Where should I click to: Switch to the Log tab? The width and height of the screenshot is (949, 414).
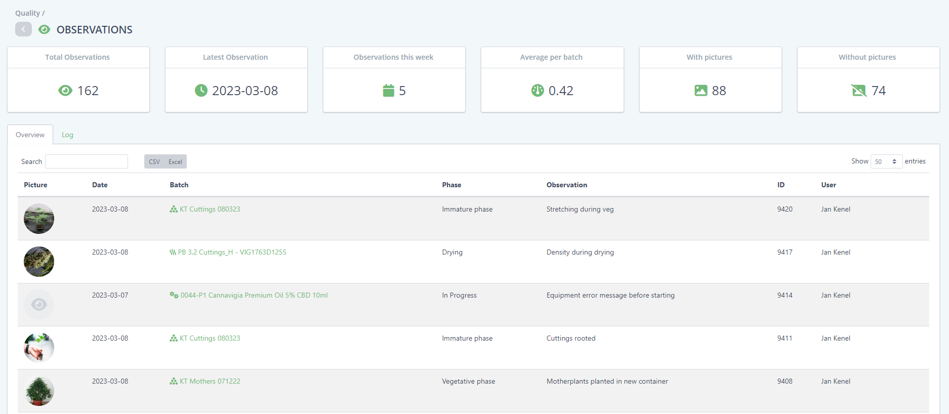pos(67,135)
